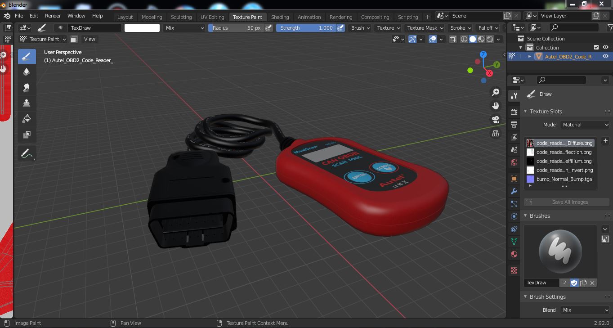Toggle Collection exclude checkbox
The width and height of the screenshot is (613, 328).
pyautogui.click(x=596, y=47)
